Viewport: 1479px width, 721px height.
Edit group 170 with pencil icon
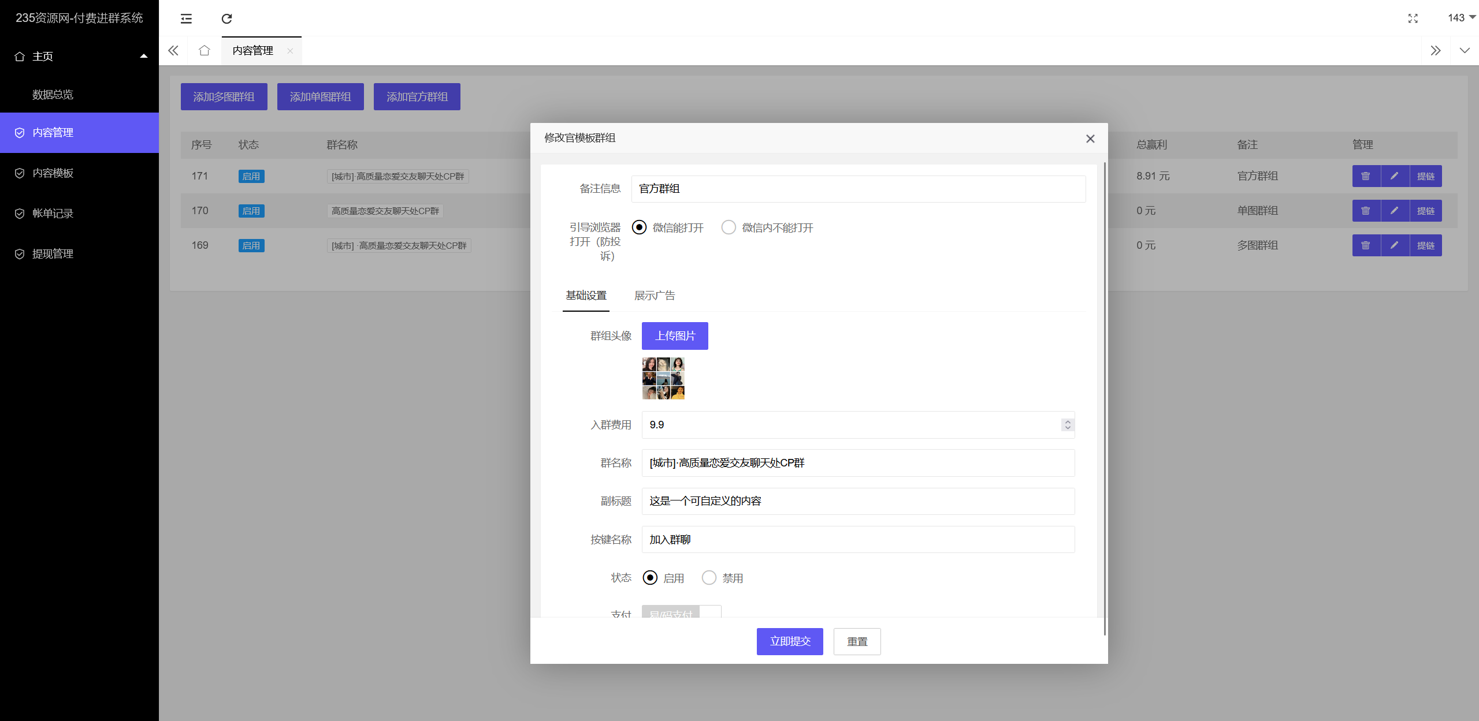1395,211
